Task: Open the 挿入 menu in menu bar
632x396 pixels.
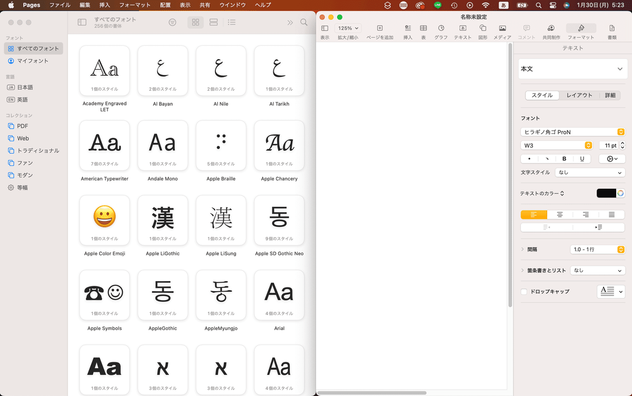Action: (x=105, y=5)
